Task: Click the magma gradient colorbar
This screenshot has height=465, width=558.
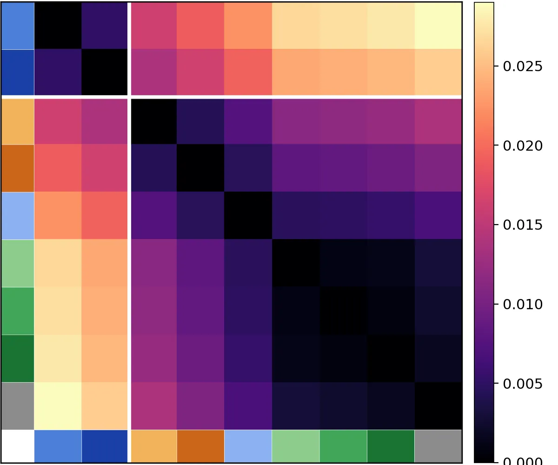Action: 484,232
